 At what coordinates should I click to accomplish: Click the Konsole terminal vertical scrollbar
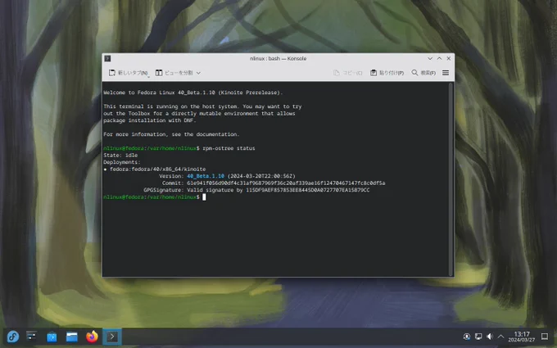(x=451, y=179)
